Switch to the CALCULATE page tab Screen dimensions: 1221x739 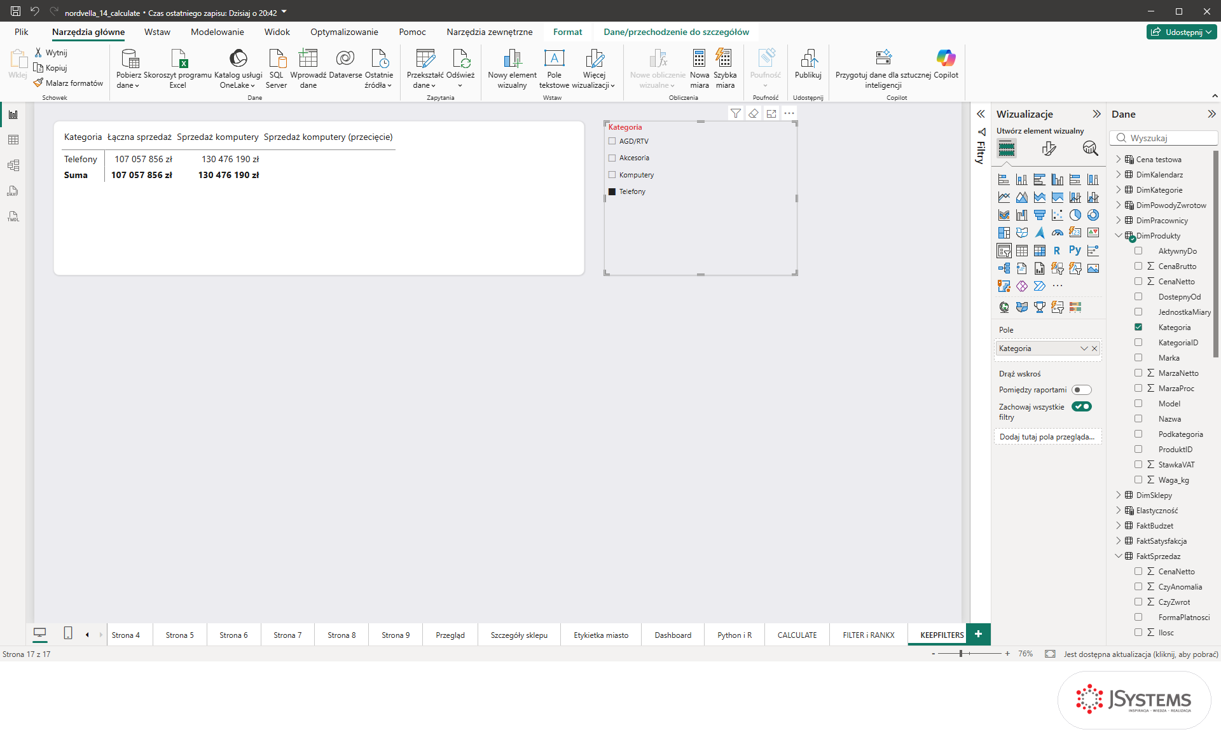tap(797, 635)
